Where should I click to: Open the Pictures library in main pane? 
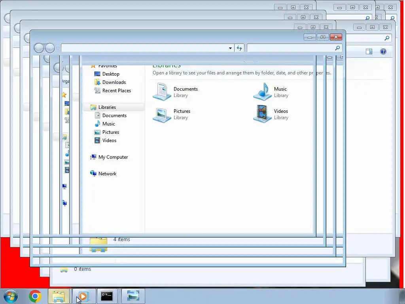tap(172, 114)
